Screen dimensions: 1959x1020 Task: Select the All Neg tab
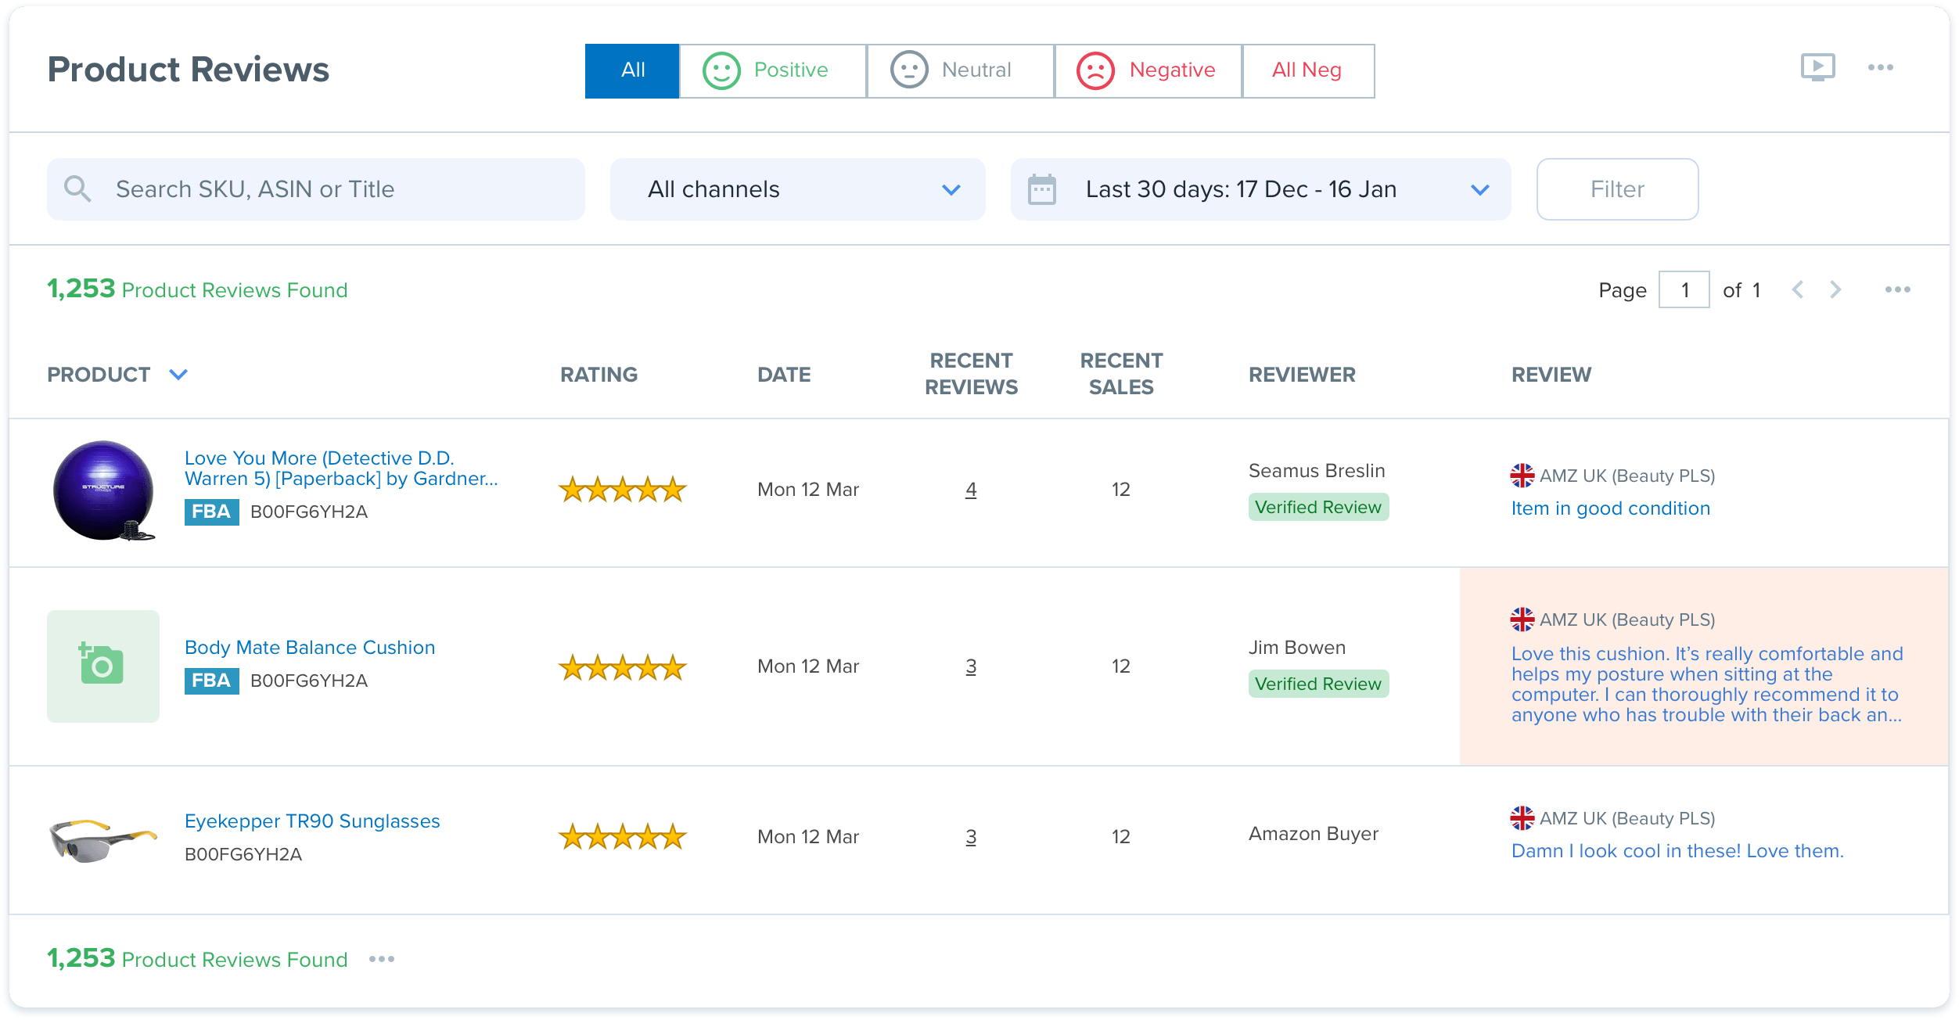[1307, 70]
